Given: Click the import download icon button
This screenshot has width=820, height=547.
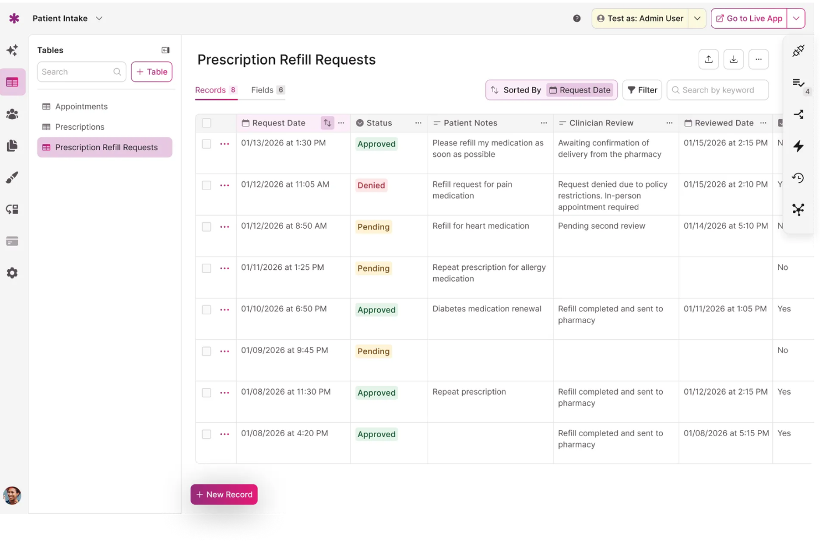Looking at the screenshot, I should tap(734, 59).
